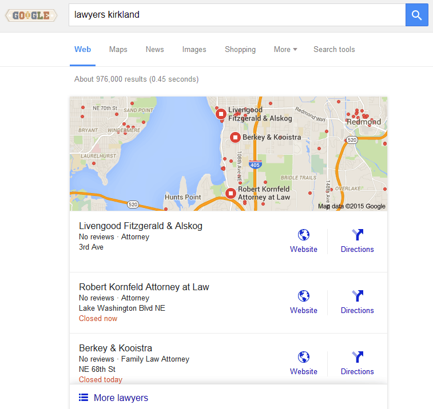Click globe Website icon for Livengood Fitzgerald

pos(304,235)
